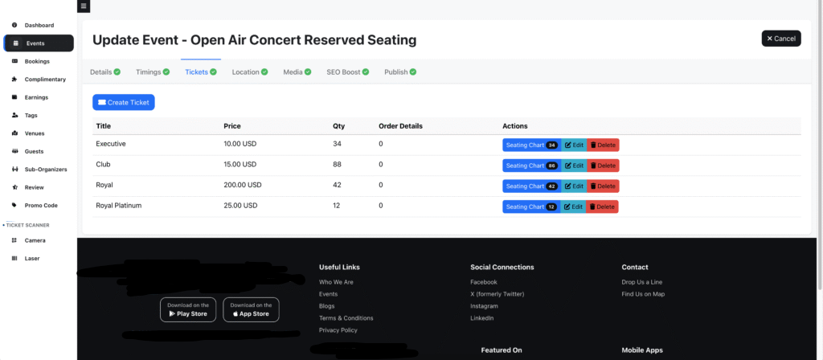Screen dimensions: 823x360
Task: Open the Bookings sidebar item
Action: (37, 61)
